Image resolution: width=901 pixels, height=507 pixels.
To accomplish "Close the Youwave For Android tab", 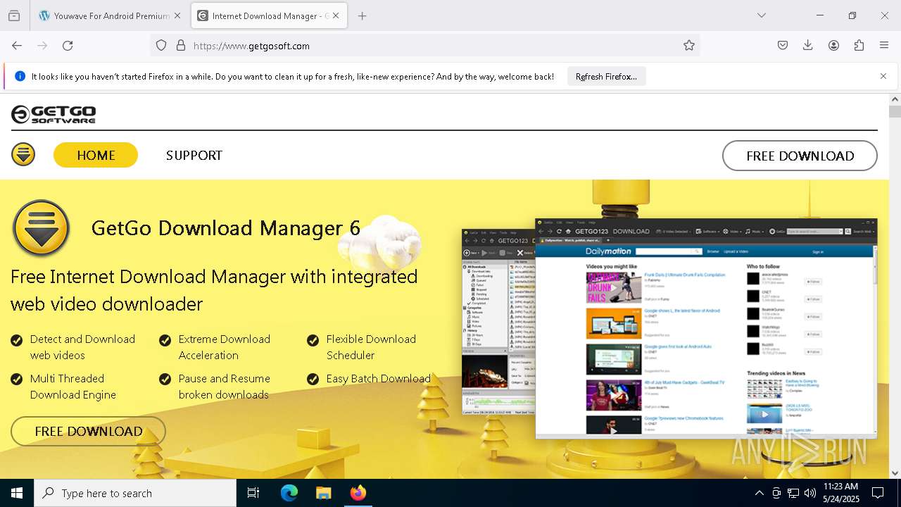I will tap(177, 15).
